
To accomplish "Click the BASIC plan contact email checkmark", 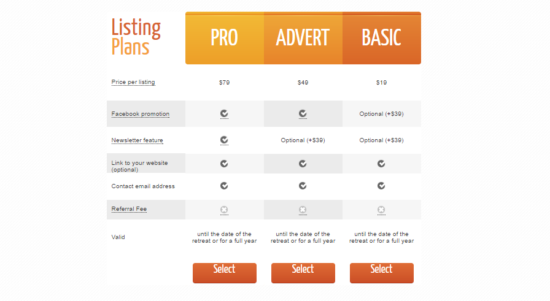I will point(381,186).
